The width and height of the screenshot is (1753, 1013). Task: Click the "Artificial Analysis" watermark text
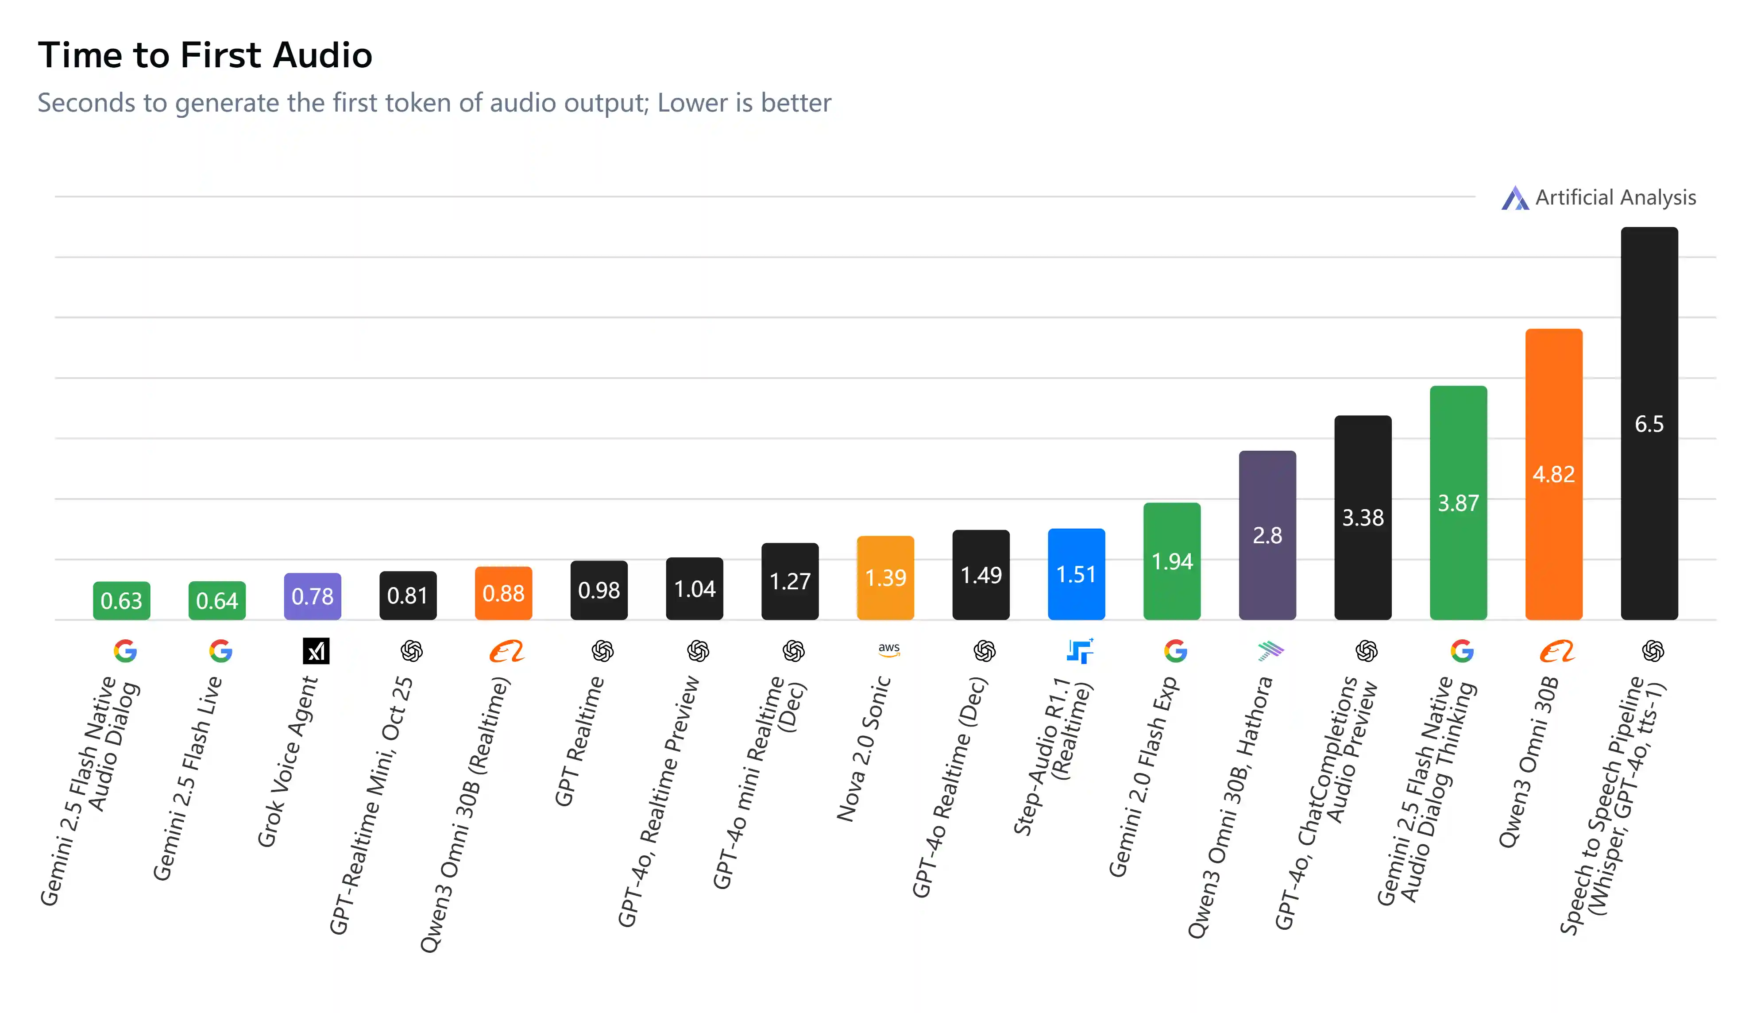pos(1615,197)
